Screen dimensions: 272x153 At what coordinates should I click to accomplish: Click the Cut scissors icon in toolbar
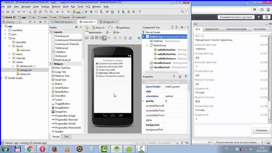pos(30,12)
